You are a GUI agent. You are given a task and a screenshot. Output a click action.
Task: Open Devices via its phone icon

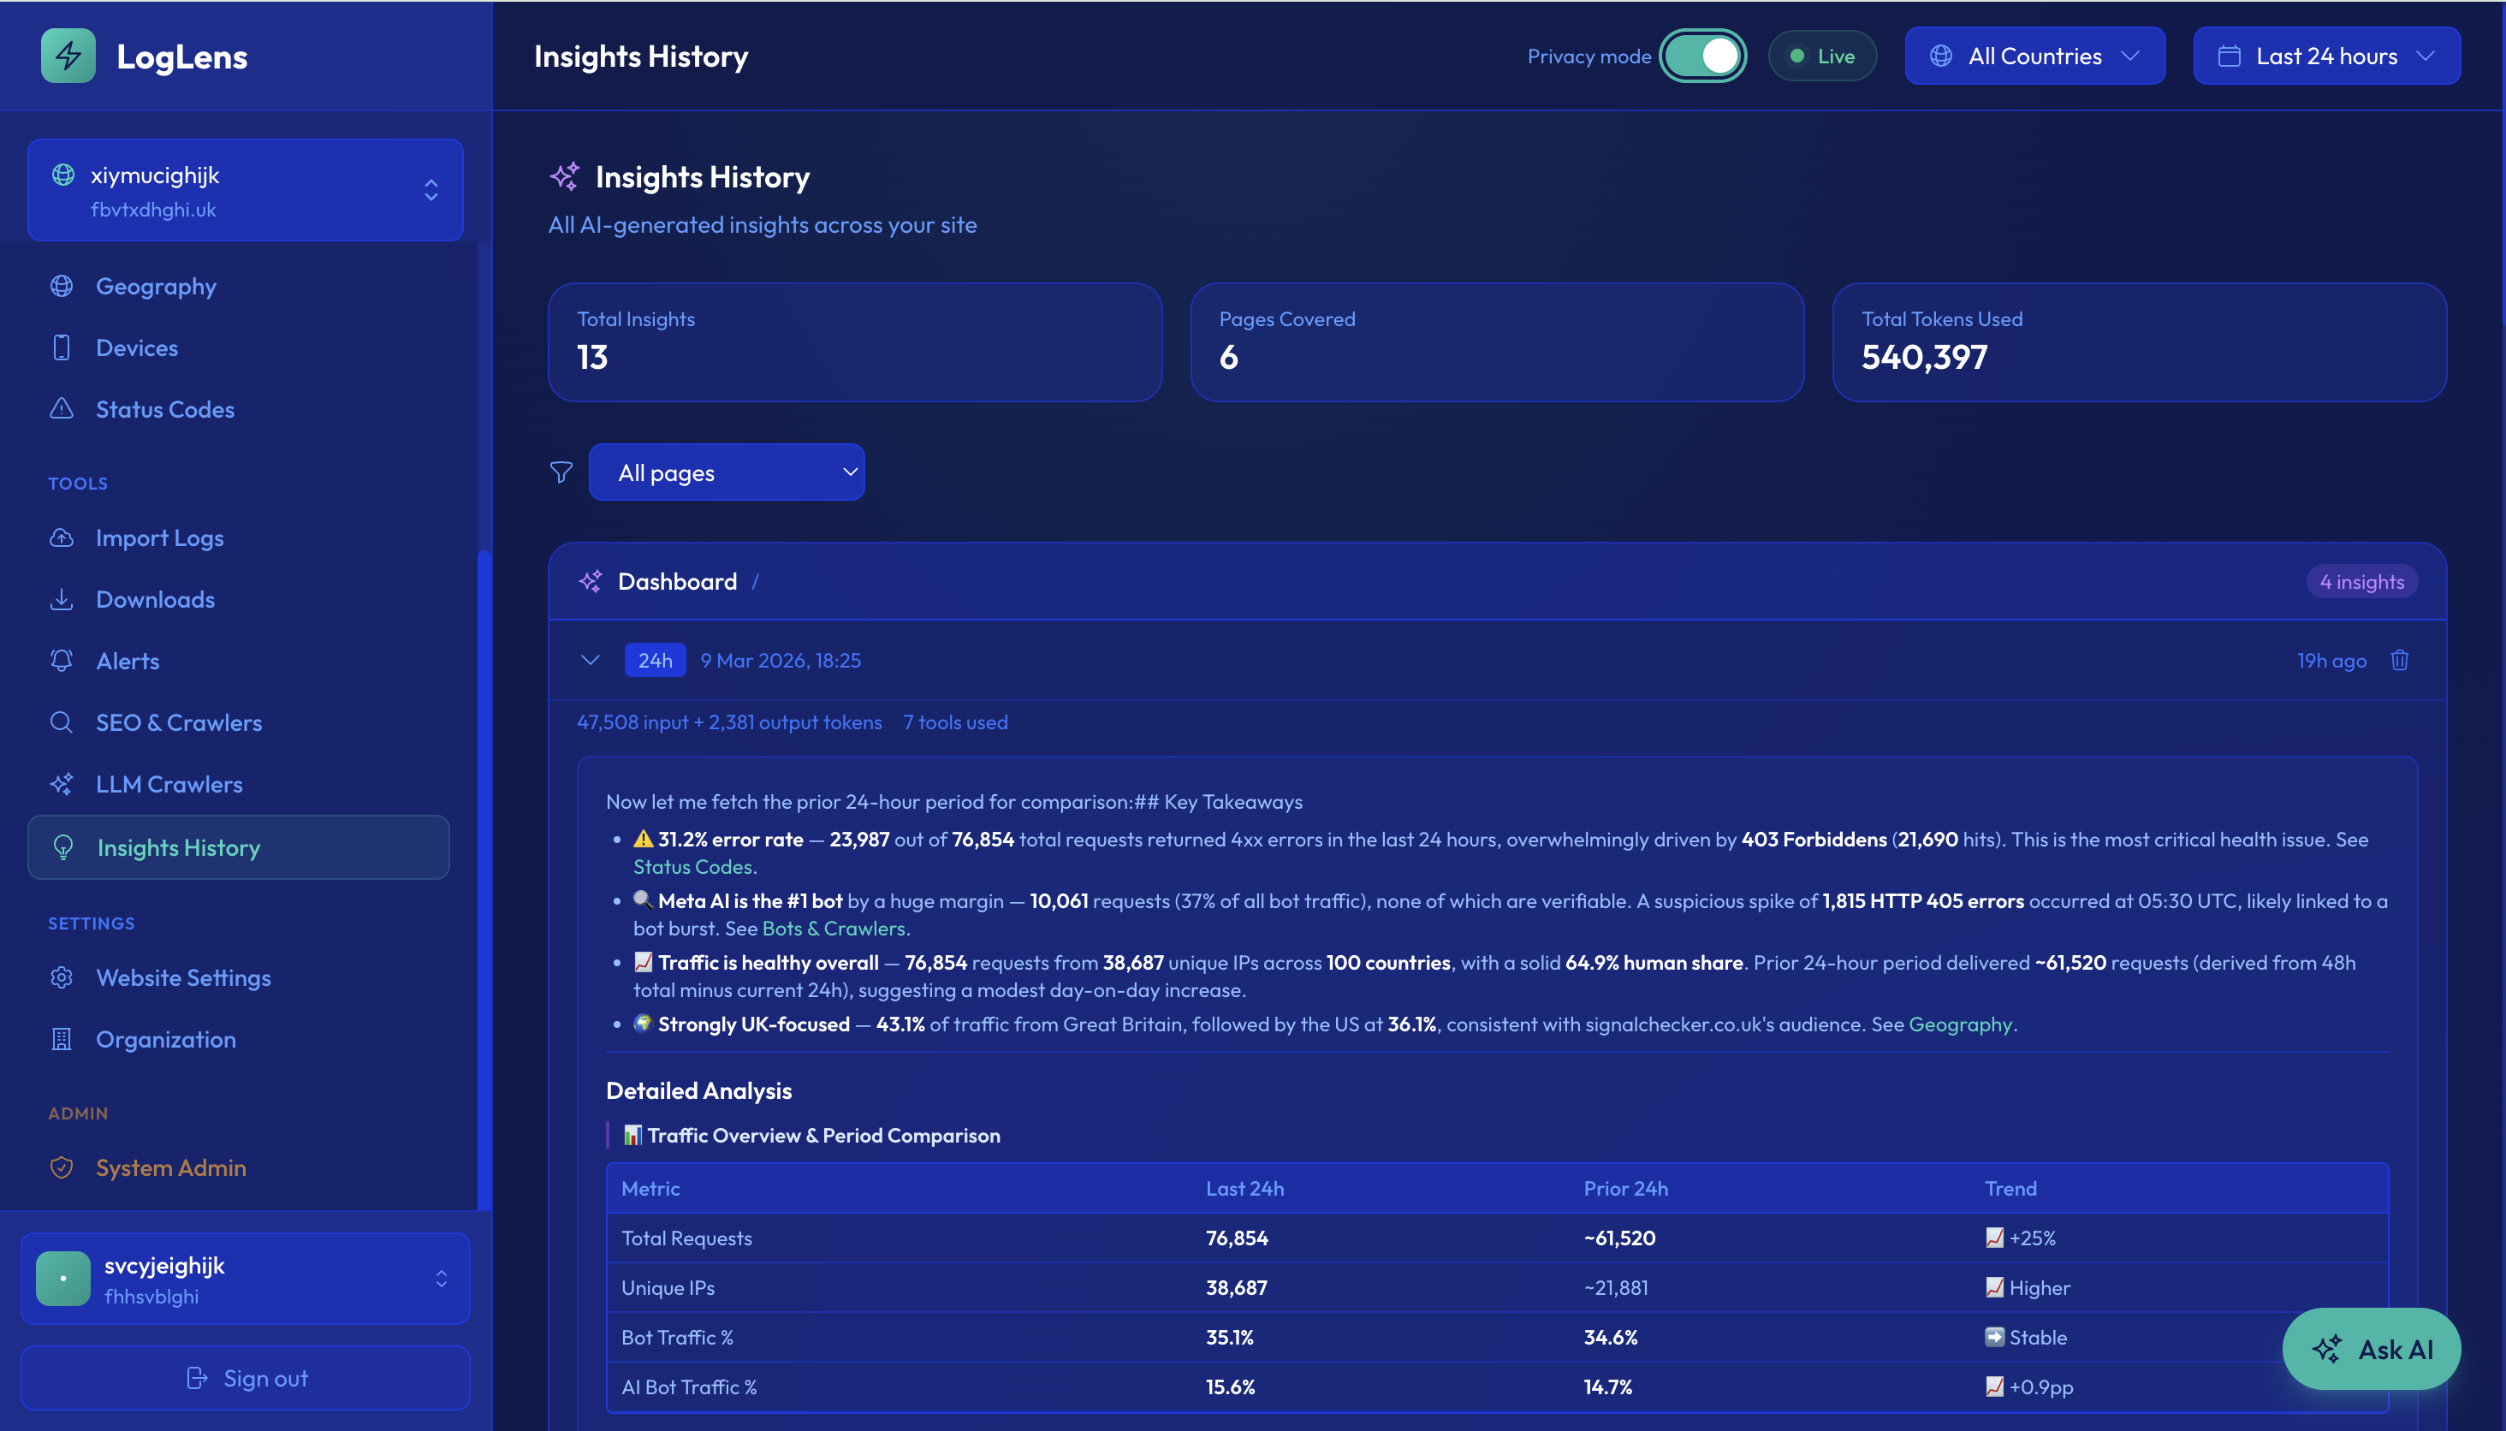coord(62,347)
